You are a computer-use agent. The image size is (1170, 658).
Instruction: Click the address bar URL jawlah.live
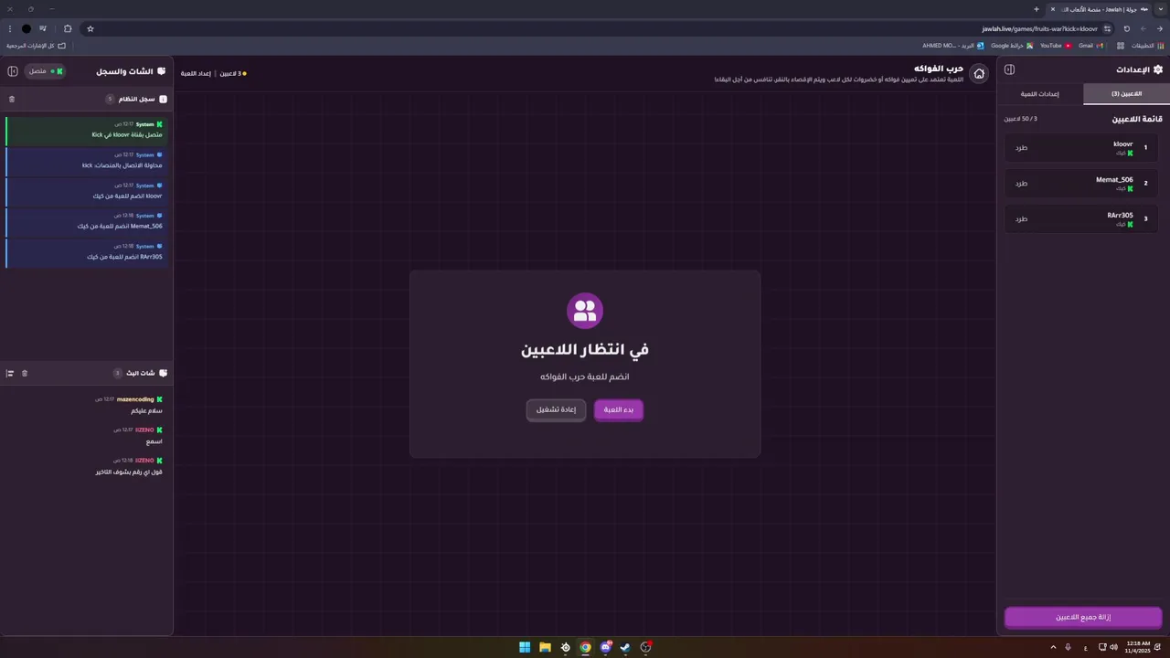(x=1039, y=28)
